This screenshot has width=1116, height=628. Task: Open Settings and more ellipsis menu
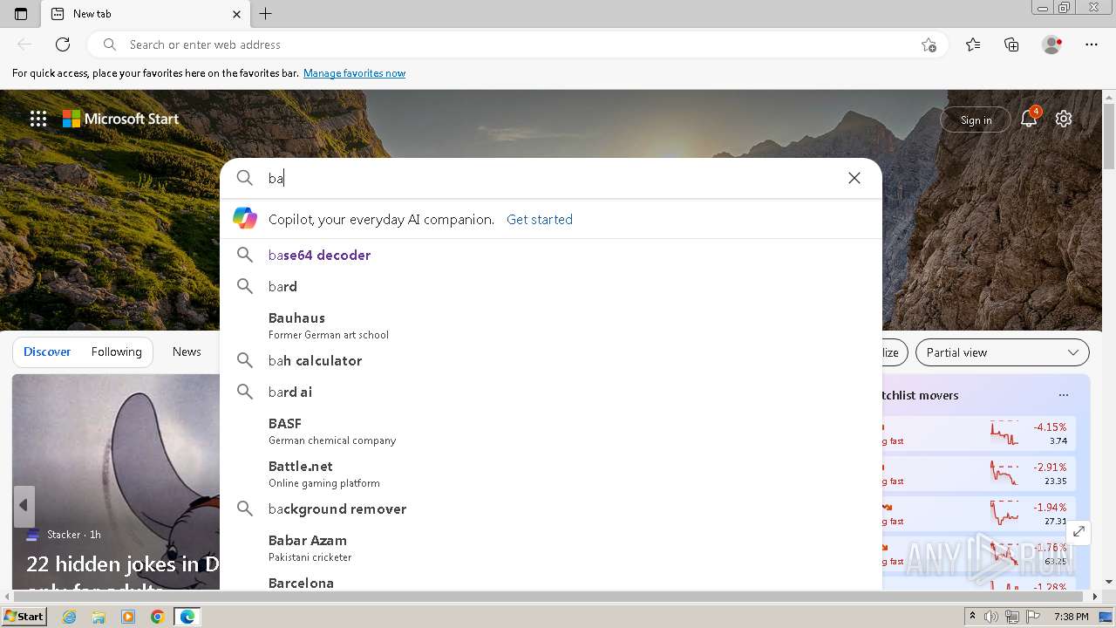coord(1092,44)
